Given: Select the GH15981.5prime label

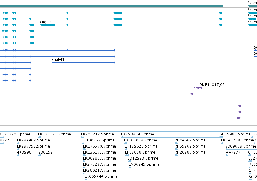Looking at the screenshot, I should click(235, 134).
